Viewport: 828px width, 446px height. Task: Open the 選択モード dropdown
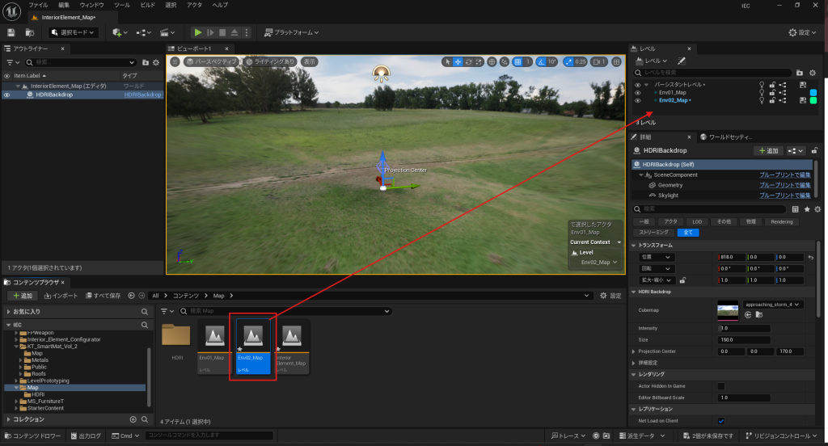[x=74, y=32]
